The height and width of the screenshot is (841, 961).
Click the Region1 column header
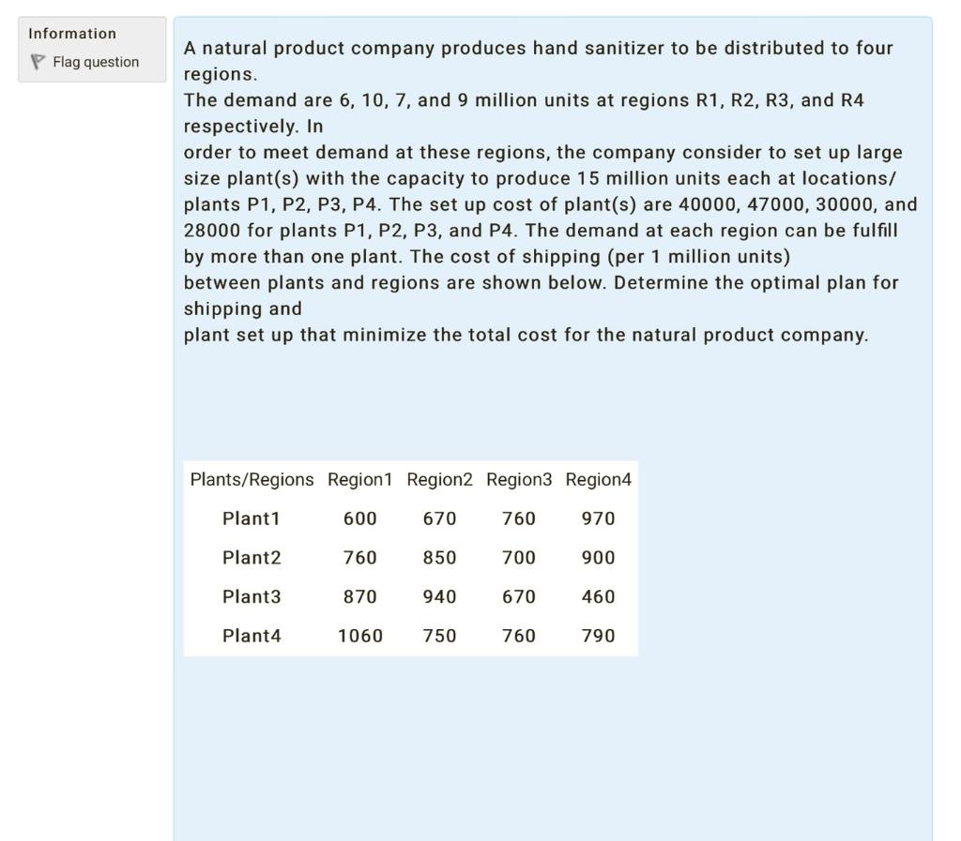point(359,479)
